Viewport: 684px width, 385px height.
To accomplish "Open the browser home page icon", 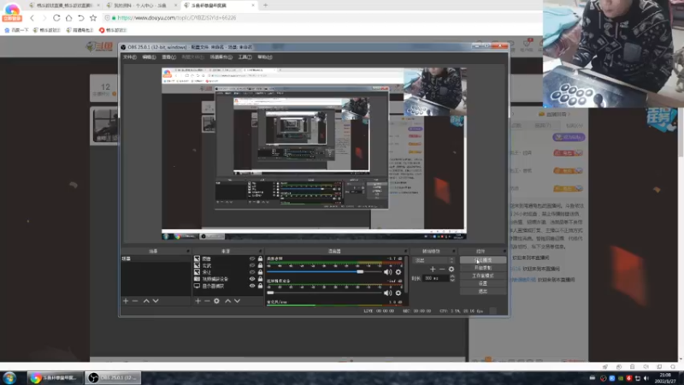I will 68,18.
